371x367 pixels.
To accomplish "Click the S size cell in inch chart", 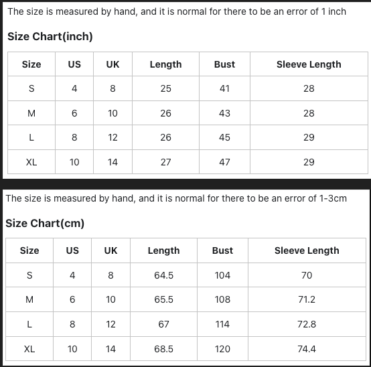I will tap(31, 88).
